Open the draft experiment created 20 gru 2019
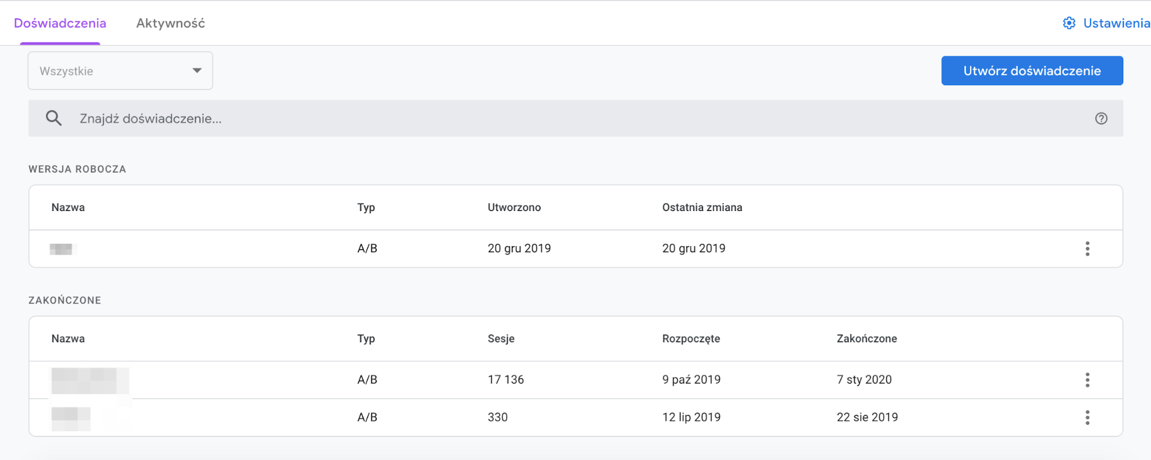This screenshot has width=1151, height=460. [61, 249]
